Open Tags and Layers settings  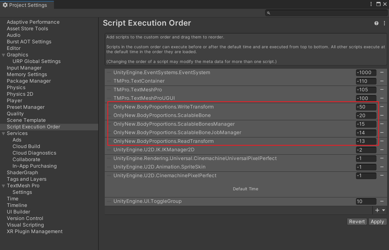point(26,179)
